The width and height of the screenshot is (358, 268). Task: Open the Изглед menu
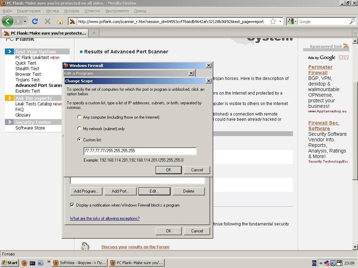[52, 11]
